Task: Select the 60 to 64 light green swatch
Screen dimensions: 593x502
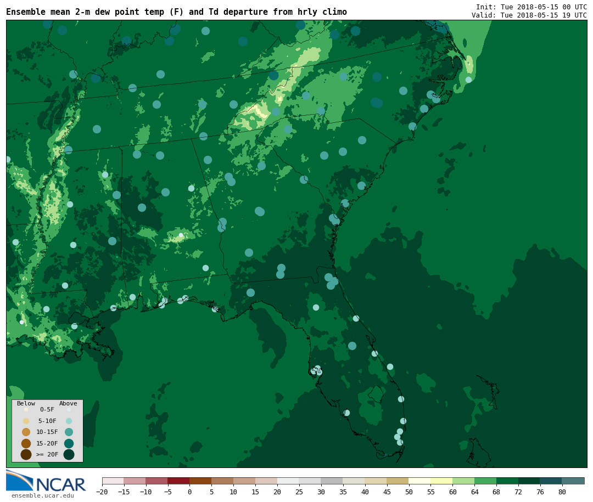Action: point(464,481)
